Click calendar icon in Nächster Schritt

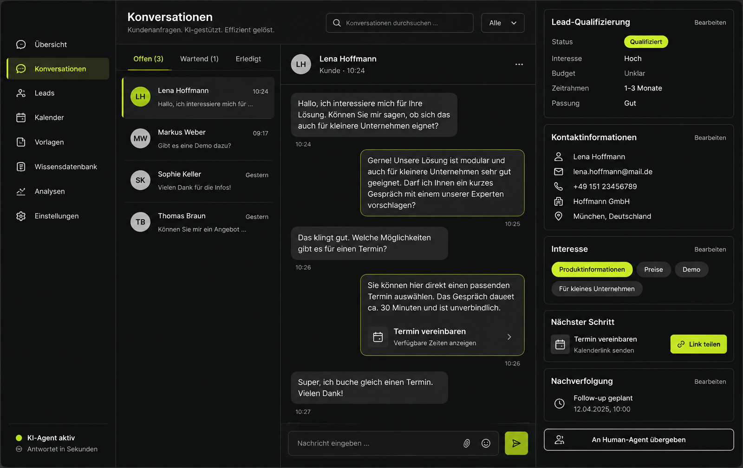point(560,344)
